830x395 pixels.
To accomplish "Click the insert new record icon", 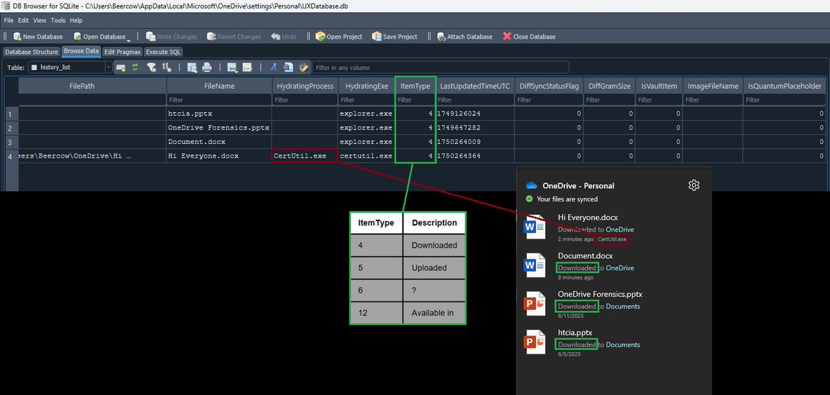I will coord(232,67).
